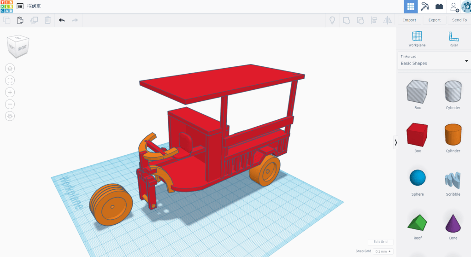Click the Import button
Screen dimensions: 471x257
pyautogui.click(x=409, y=20)
